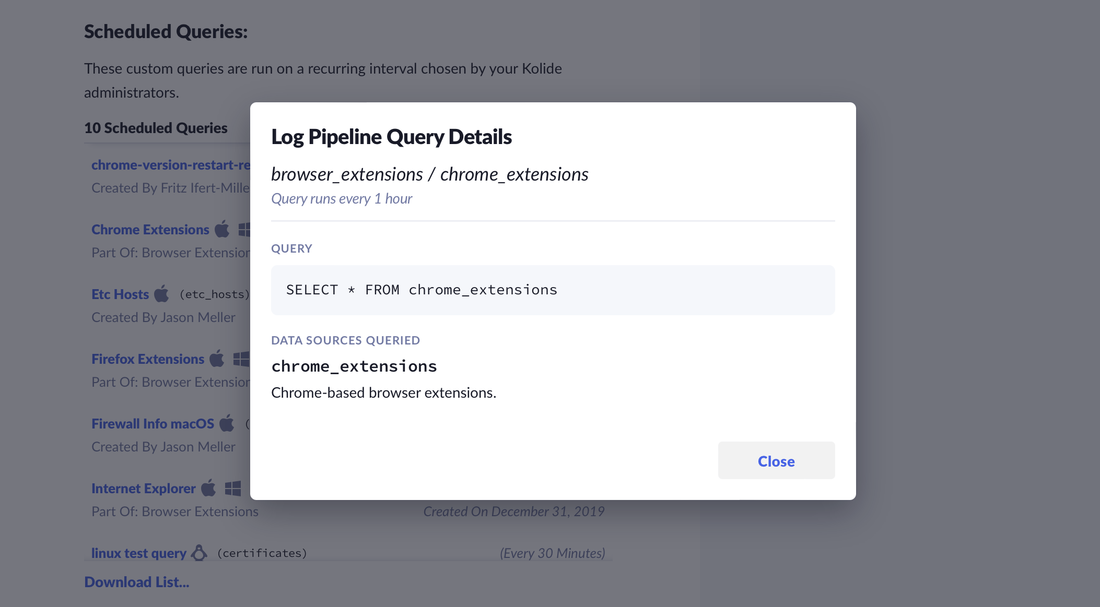Click the Apple icon beside Chrome Extensions

pyautogui.click(x=223, y=229)
